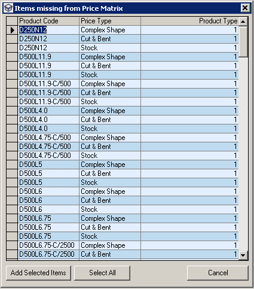Click the Price Type column header
254x289 pixels.
click(110, 21)
